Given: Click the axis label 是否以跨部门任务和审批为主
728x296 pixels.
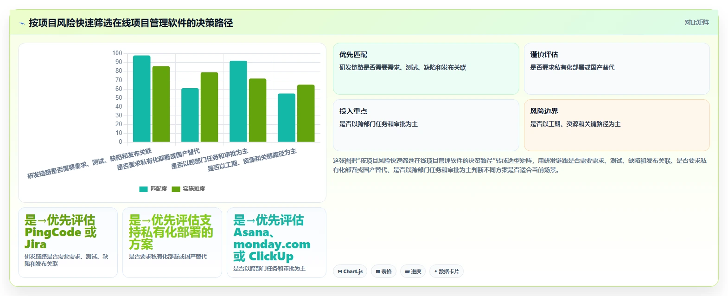Looking at the screenshot, I should point(210,159).
